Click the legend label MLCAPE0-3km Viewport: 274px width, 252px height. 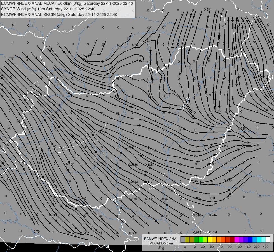pos(161,243)
